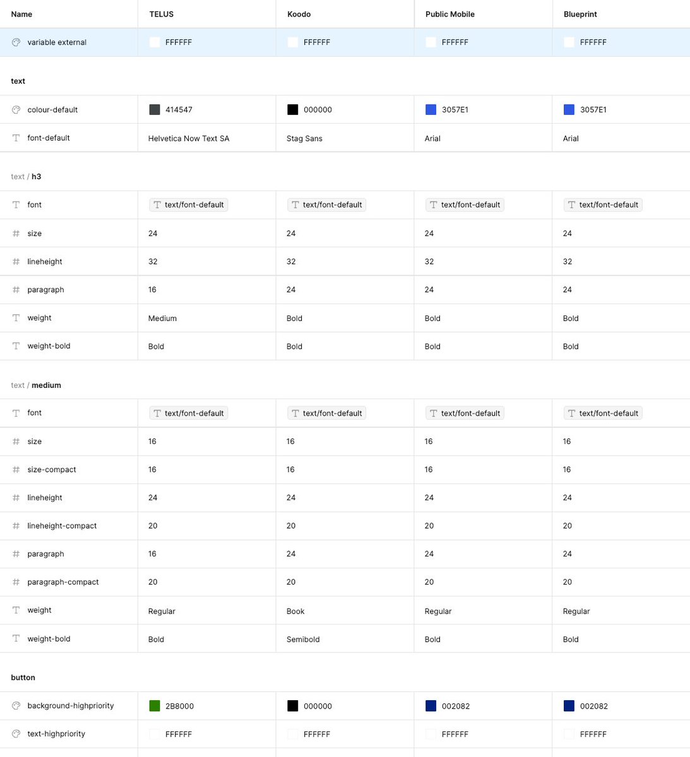Click the palette icon beside background-highpriority

(x=16, y=706)
